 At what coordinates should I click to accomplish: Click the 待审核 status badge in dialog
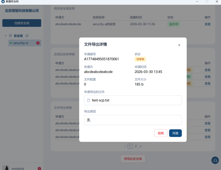140,59
